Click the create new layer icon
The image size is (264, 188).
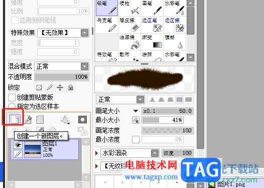(15, 119)
